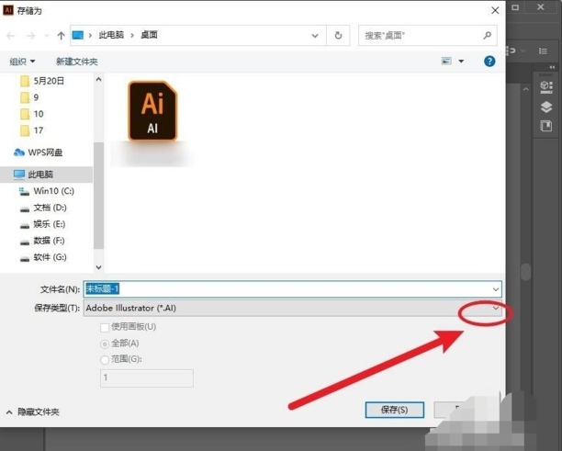Select 桌面 in the address path
This screenshot has width=562, height=451.
(149, 35)
